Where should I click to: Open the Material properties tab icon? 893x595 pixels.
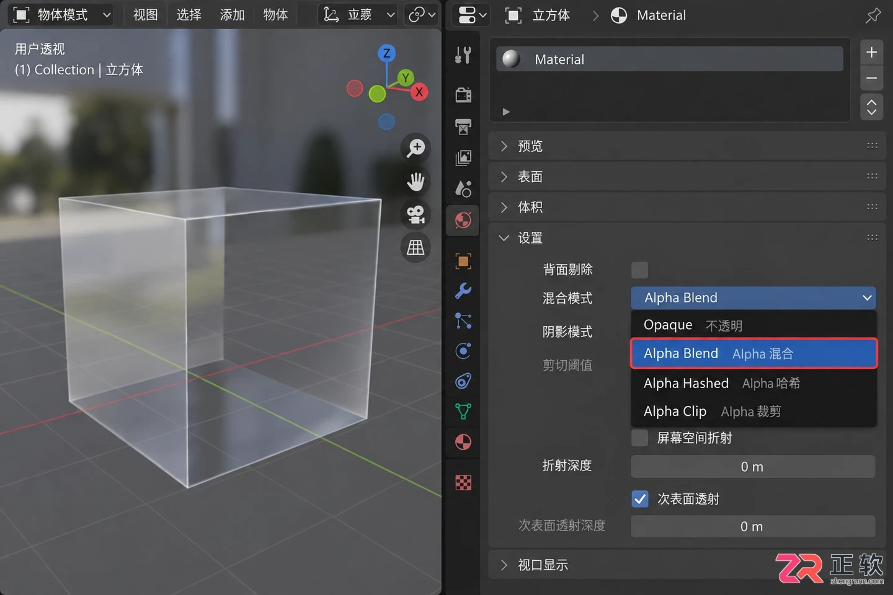(x=463, y=442)
